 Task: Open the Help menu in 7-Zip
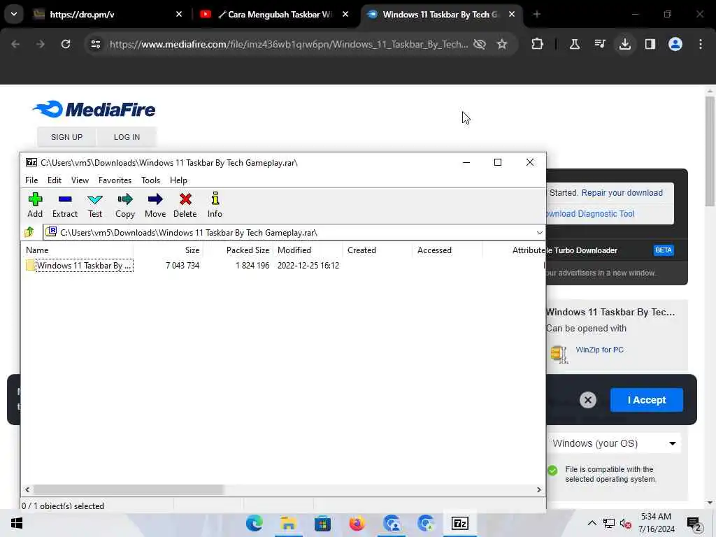point(178,180)
